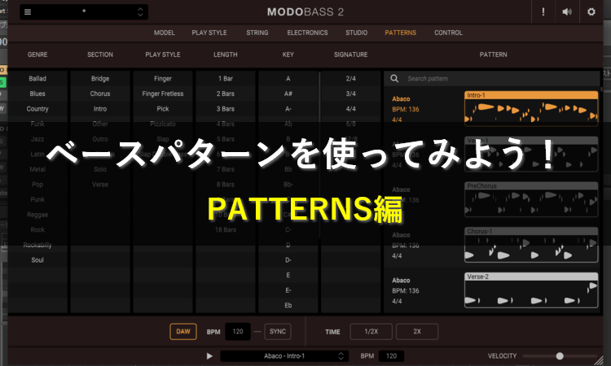This screenshot has width=611, height=366.
Task: Switch to the MODEL tab
Action: pyautogui.click(x=164, y=33)
